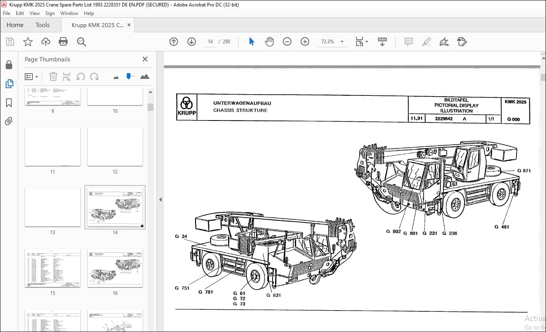Add a sticky note comment
The image size is (546, 332).
409,42
